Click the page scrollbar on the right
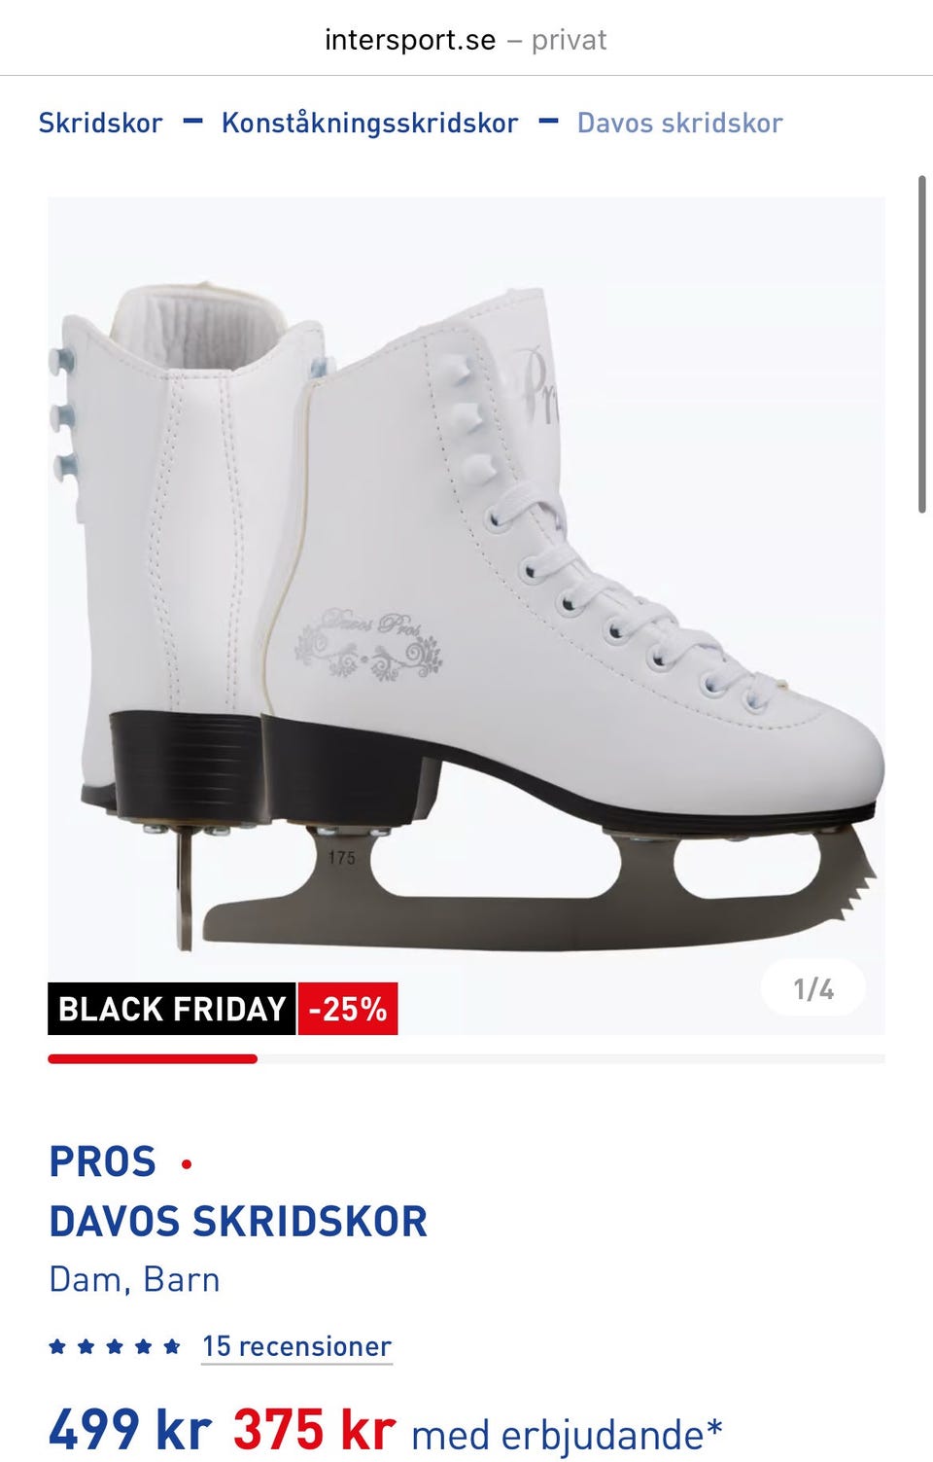 922,344
